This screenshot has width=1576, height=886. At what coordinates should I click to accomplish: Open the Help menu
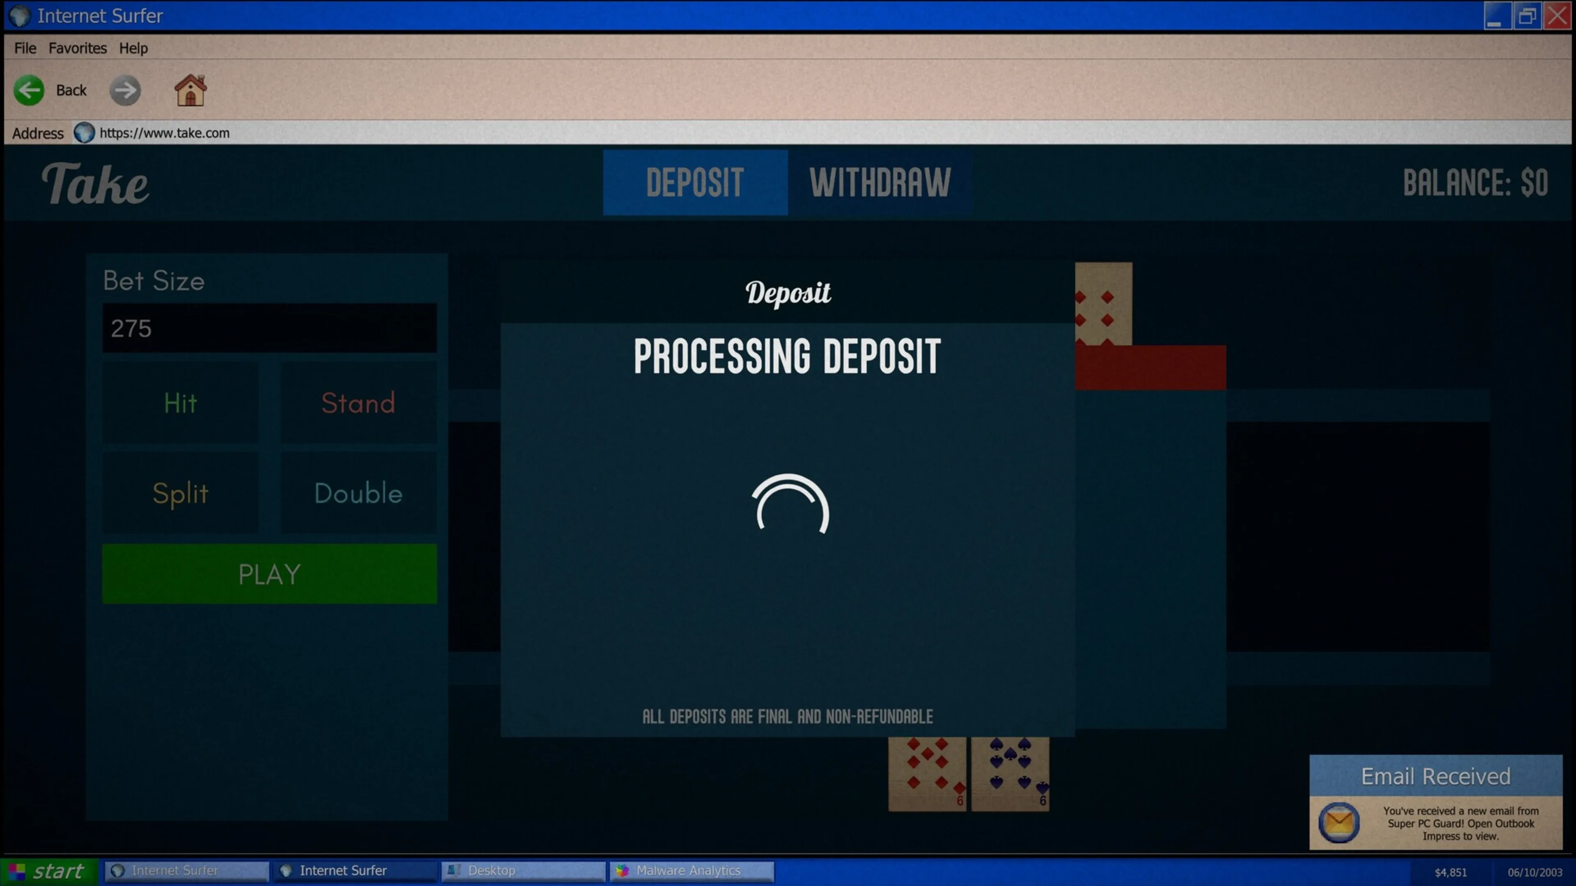[x=133, y=48]
